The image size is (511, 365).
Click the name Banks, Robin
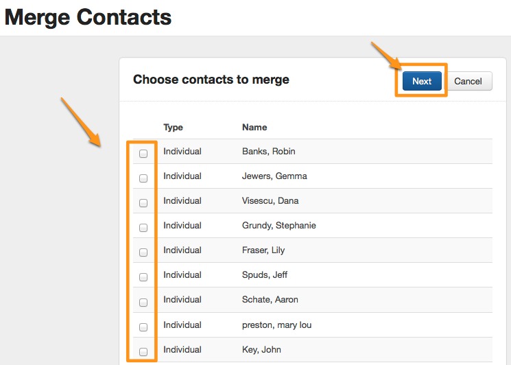(x=269, y=152)
